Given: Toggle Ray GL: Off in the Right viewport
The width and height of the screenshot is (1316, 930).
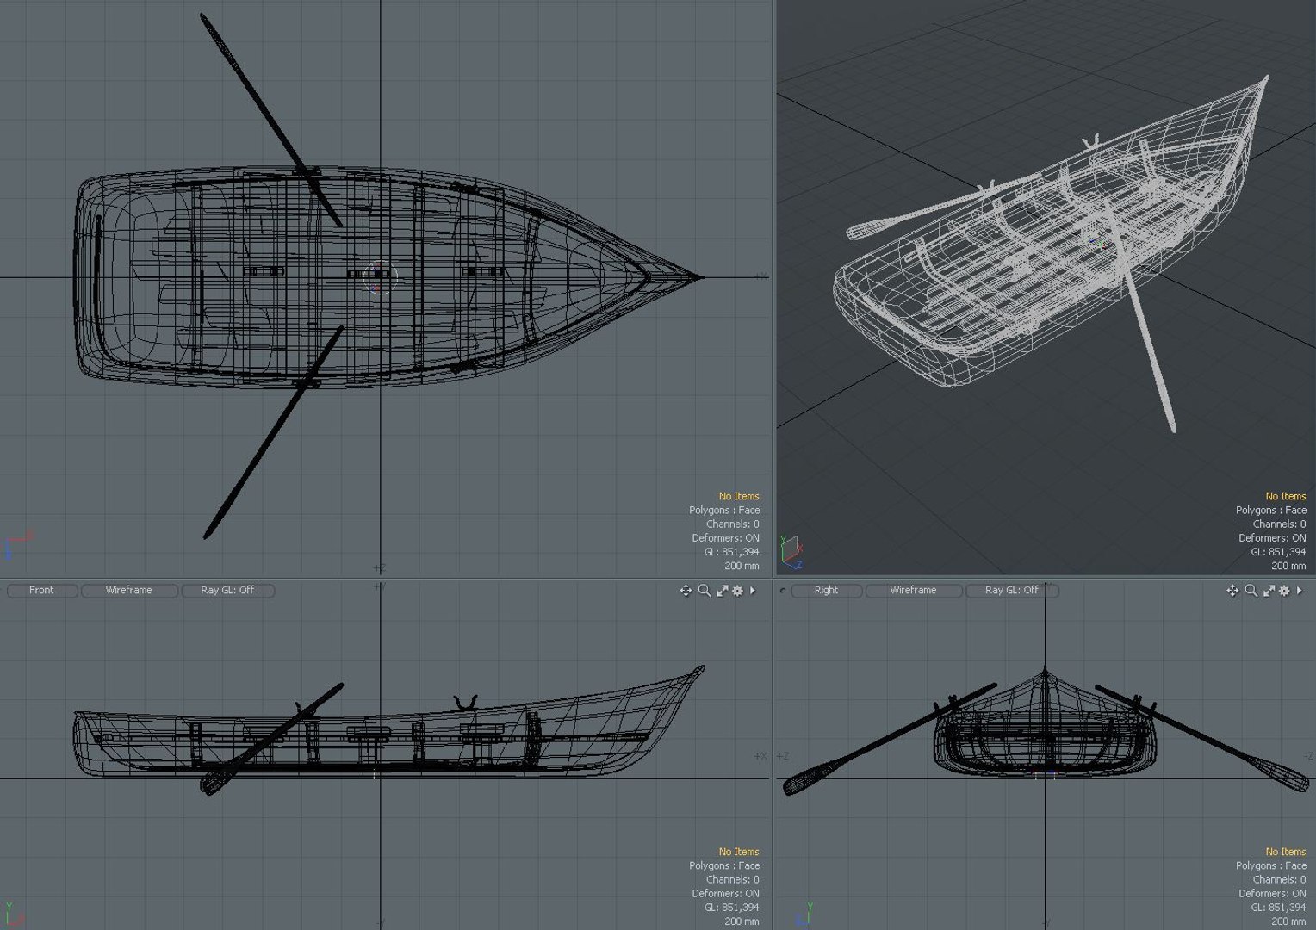Looking at the screenshot, I should [1012, 591].
